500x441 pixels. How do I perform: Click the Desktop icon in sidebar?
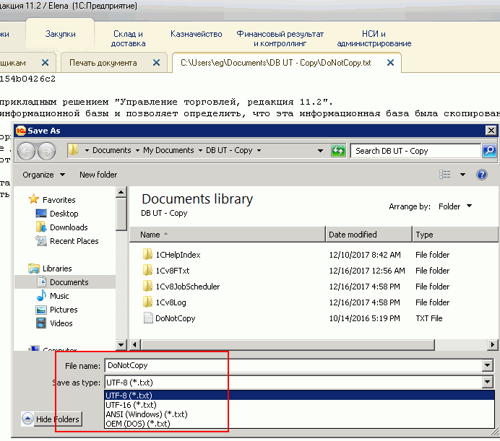click(x=41, y=213)
